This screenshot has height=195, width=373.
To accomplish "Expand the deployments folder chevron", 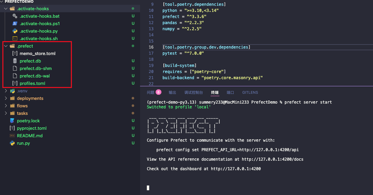I will point(6,98).
